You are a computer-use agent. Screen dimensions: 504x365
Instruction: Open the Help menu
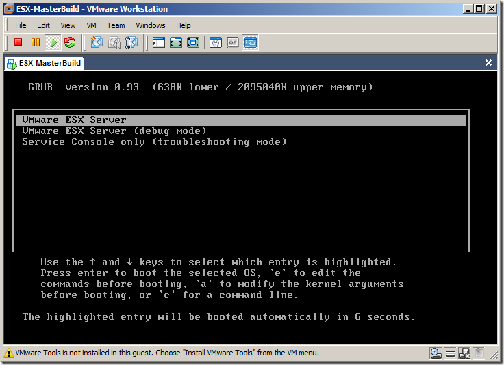click(184, 25)
